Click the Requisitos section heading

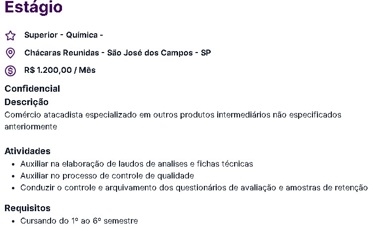pyautogui.click(x=27, y=208)
